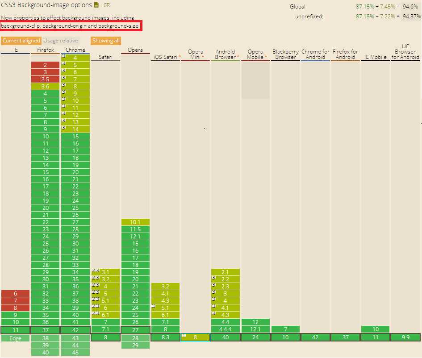Click the prefix flag on Android Browser 2.2

click(214, 278)
